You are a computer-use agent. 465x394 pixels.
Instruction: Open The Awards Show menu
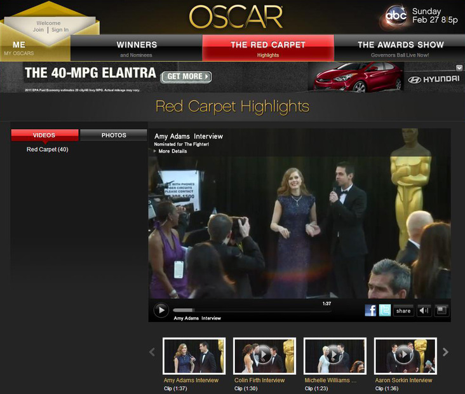pos(400,48)
